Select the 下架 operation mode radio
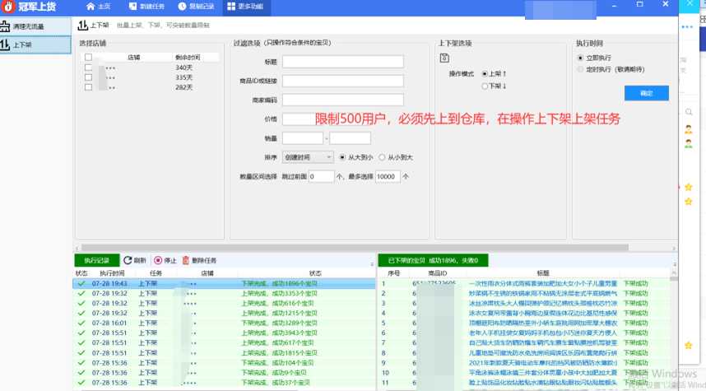Image resolution: width=706 pixels, height=391 pixels. [x=485, y=85]
